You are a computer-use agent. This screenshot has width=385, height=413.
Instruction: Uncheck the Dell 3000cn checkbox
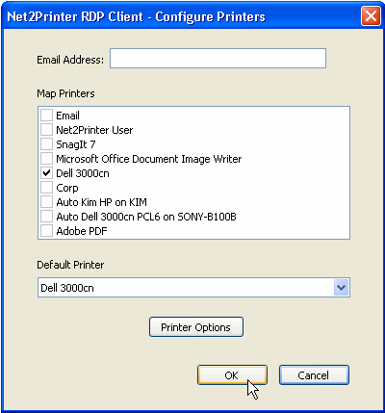[46, 173]
